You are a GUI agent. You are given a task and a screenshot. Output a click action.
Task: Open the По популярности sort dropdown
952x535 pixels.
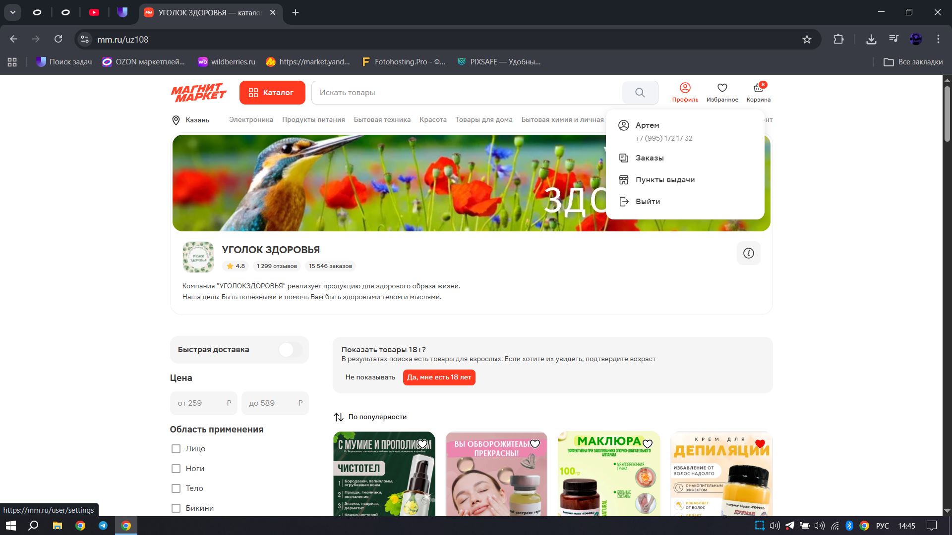[x=370, y=417]
